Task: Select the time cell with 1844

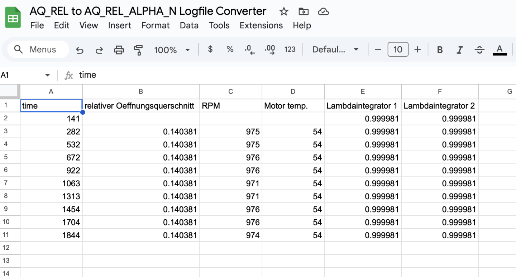Action: (51, 235)
